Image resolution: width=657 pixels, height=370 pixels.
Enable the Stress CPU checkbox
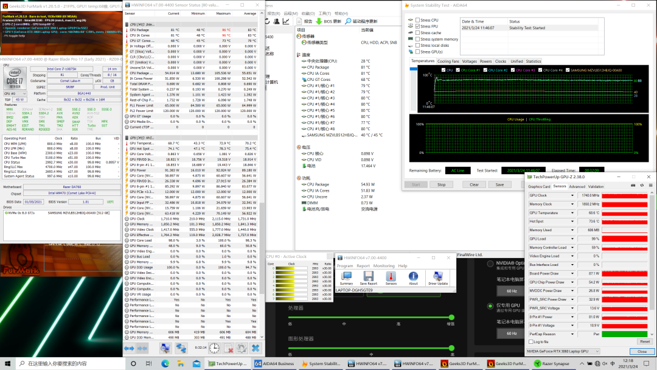click(x=417, y=20)
